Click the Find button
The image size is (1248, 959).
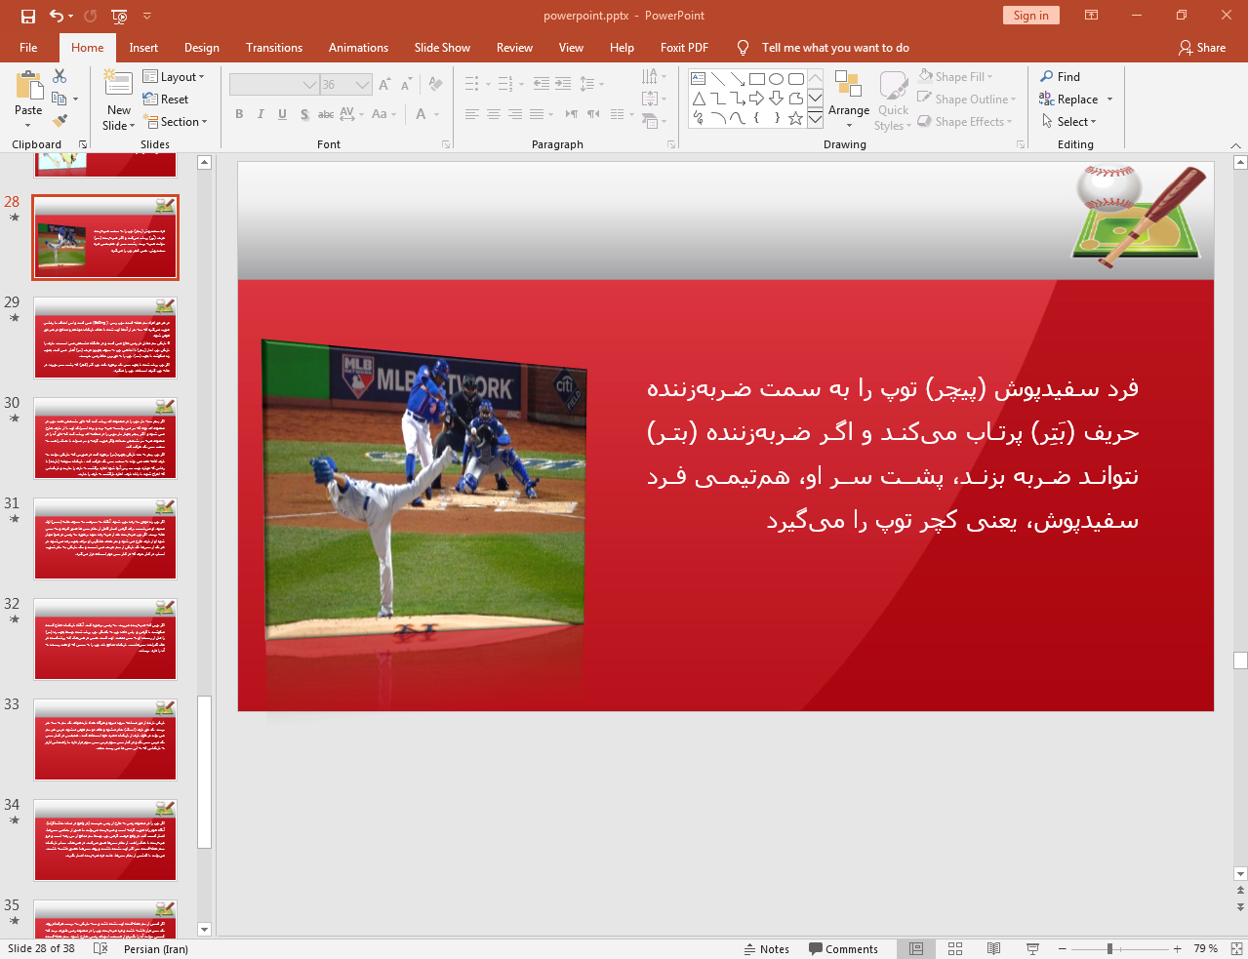1061,76
